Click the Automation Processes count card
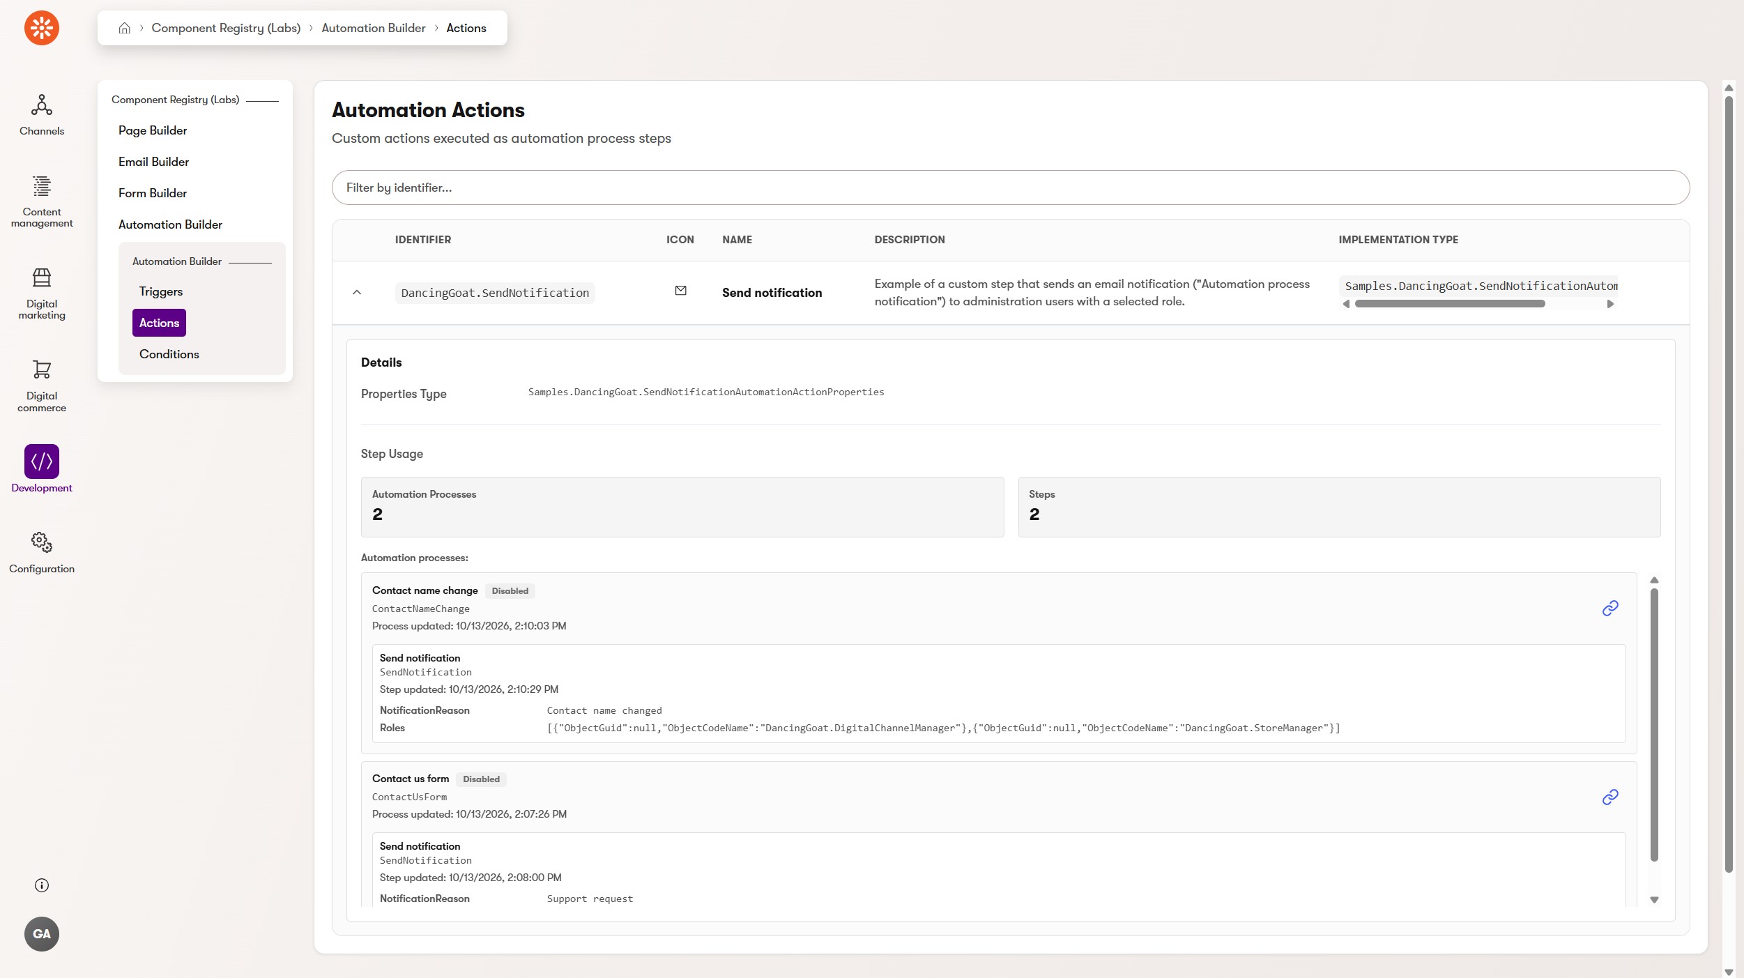1744x978 pixels. coord(682,507)
